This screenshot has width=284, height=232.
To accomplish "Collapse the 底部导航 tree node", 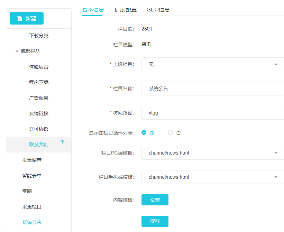I will click(17, 52).
